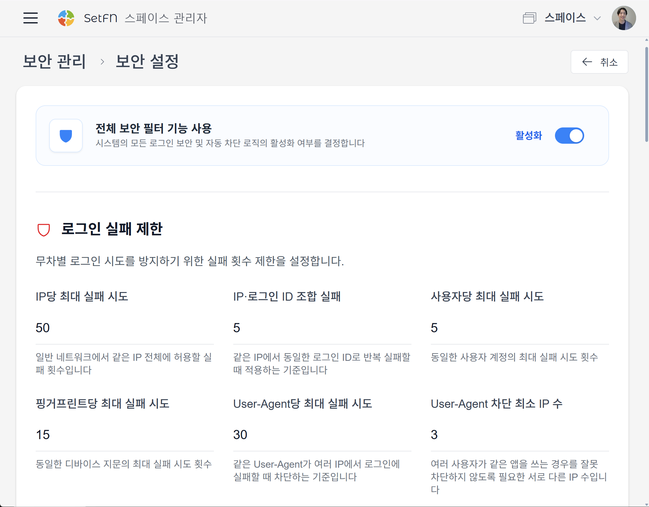Click the SetFn 스페이스 관리자 title
The width and height of the screenshot is (649, 507).
pos(146,18)
